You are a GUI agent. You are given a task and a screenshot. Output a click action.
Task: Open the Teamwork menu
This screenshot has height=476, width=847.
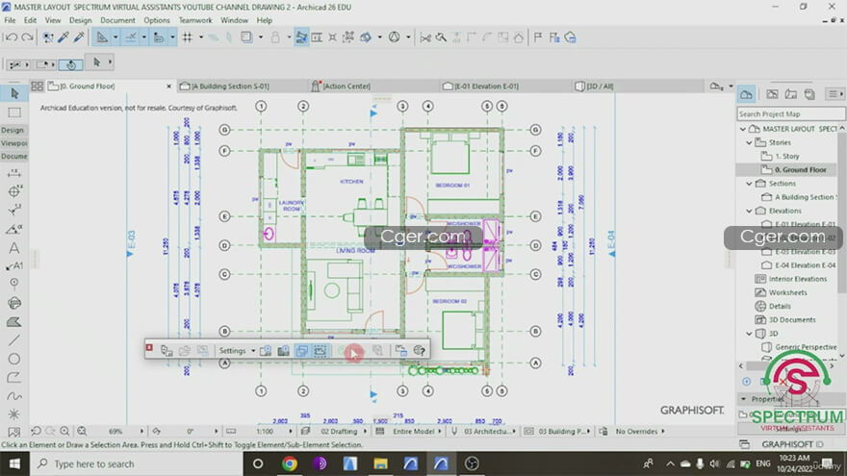coord(195,20)
